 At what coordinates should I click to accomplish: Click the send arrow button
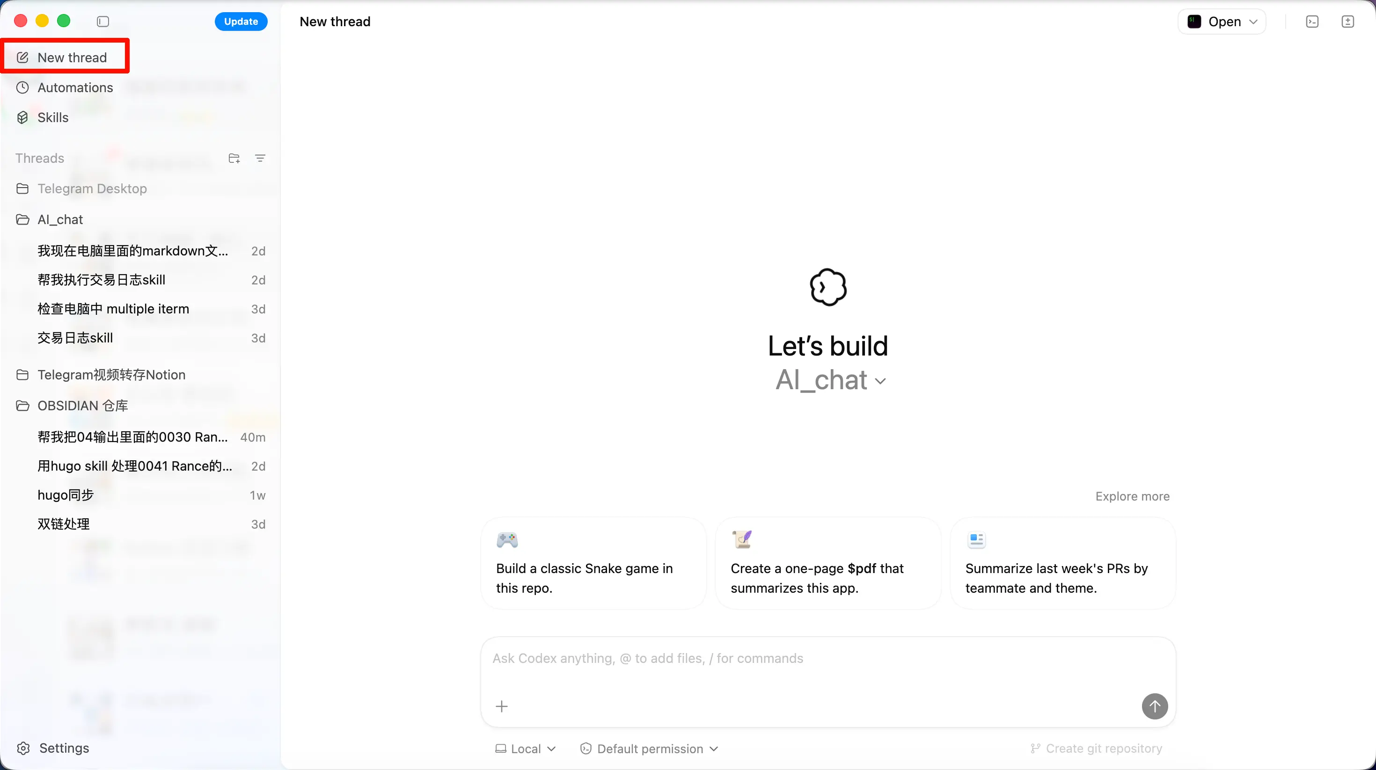pyautogui.click(x=1154, y=706)
